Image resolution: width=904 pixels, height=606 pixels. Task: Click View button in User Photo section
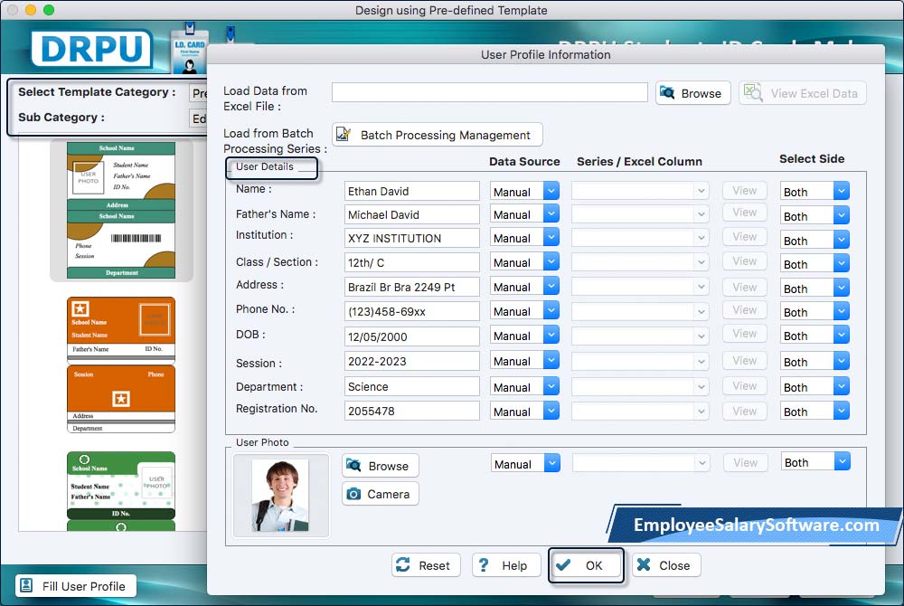coord(745,462)
